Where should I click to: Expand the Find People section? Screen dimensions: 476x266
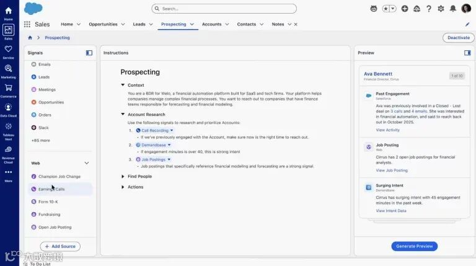[x=123, y=177]
